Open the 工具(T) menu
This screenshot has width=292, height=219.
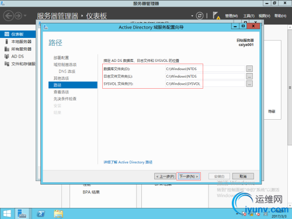point(249,16)
